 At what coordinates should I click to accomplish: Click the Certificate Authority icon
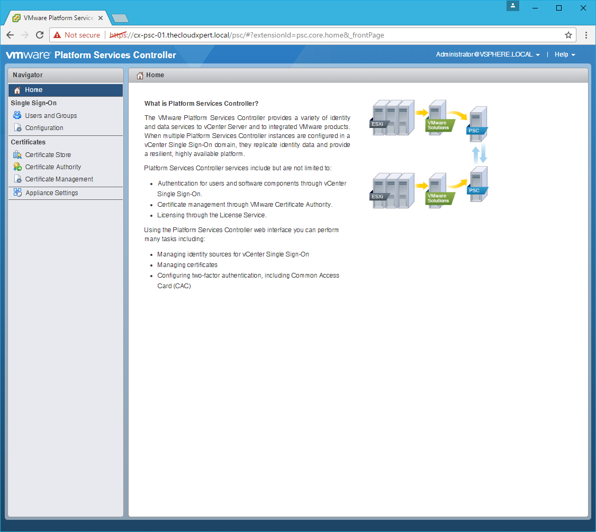[x=17, y=167]
